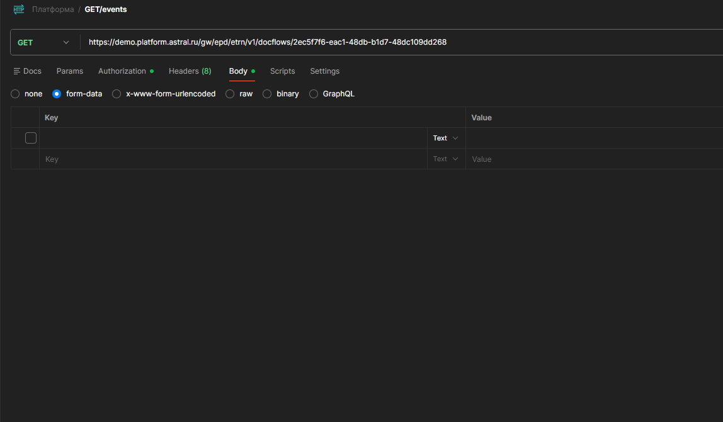Open the Docs icon tab

tap(28, 71)
